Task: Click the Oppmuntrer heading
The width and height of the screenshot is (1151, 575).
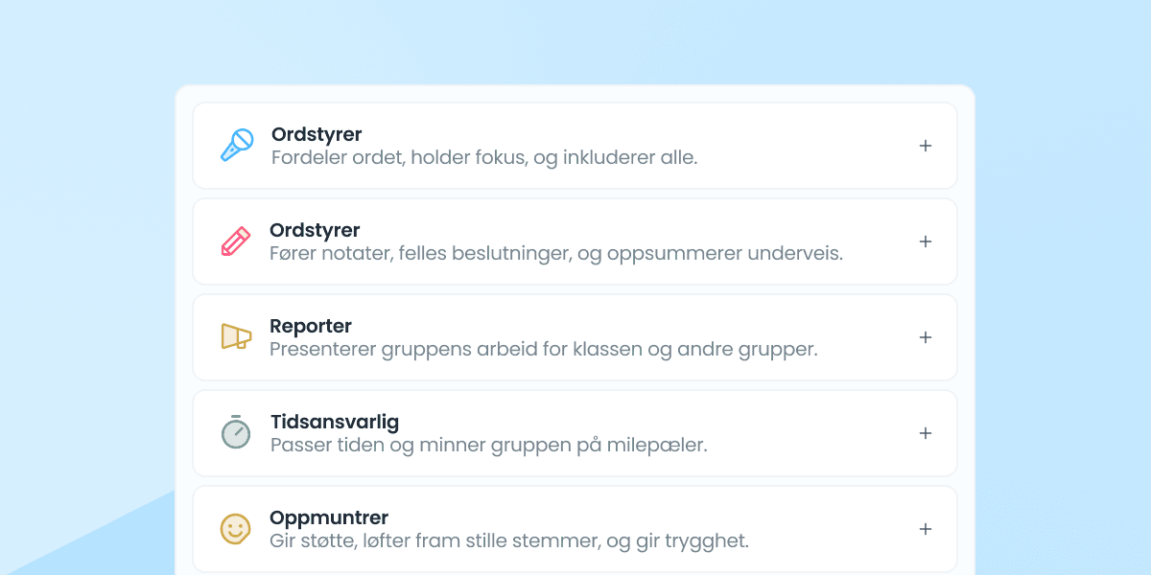Action: pos(329,518)
